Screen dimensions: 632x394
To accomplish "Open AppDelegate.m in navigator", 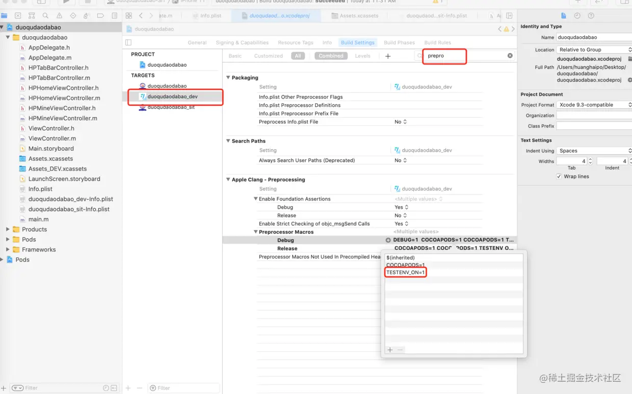I will tap(49, 58).
